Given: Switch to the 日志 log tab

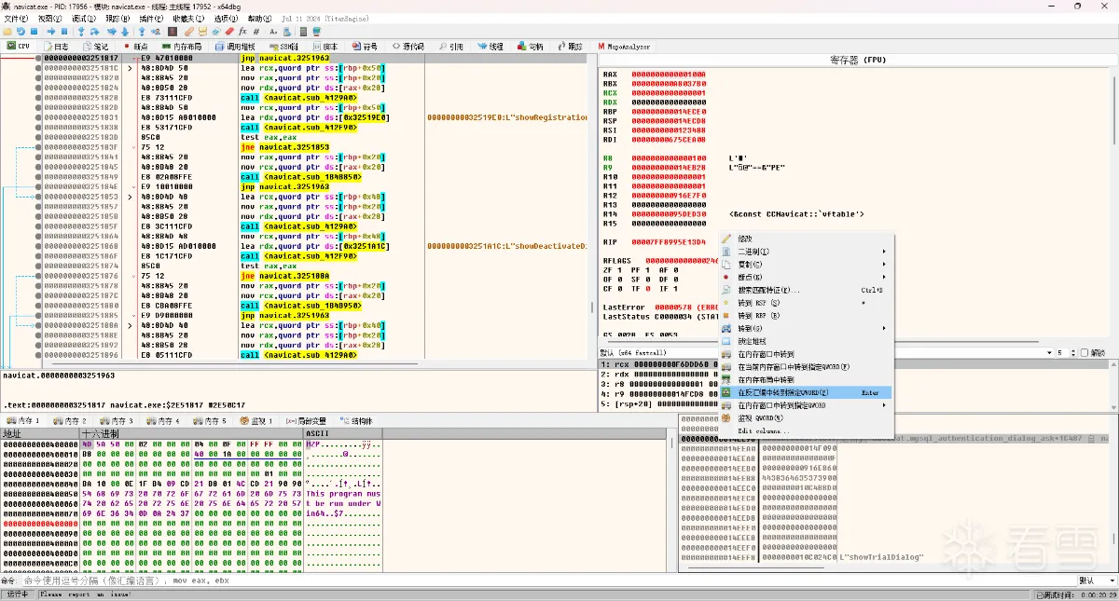Looking at the screenshot, I should pyautogui.click(x=56, y=47).
